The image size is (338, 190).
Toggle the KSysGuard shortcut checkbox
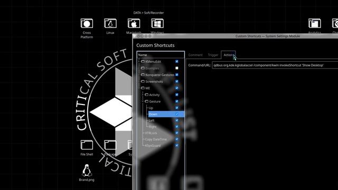(177, 146)
